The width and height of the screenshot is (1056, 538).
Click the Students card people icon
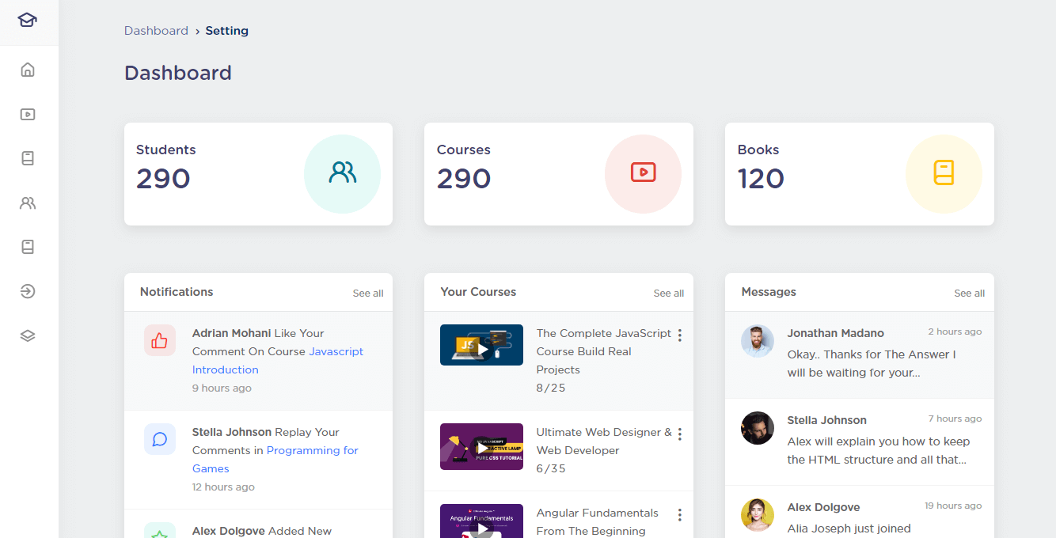(x=342, y=173)
